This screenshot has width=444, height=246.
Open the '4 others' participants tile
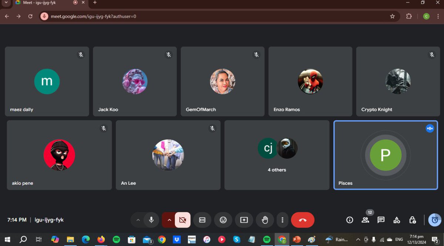(277, 155)
